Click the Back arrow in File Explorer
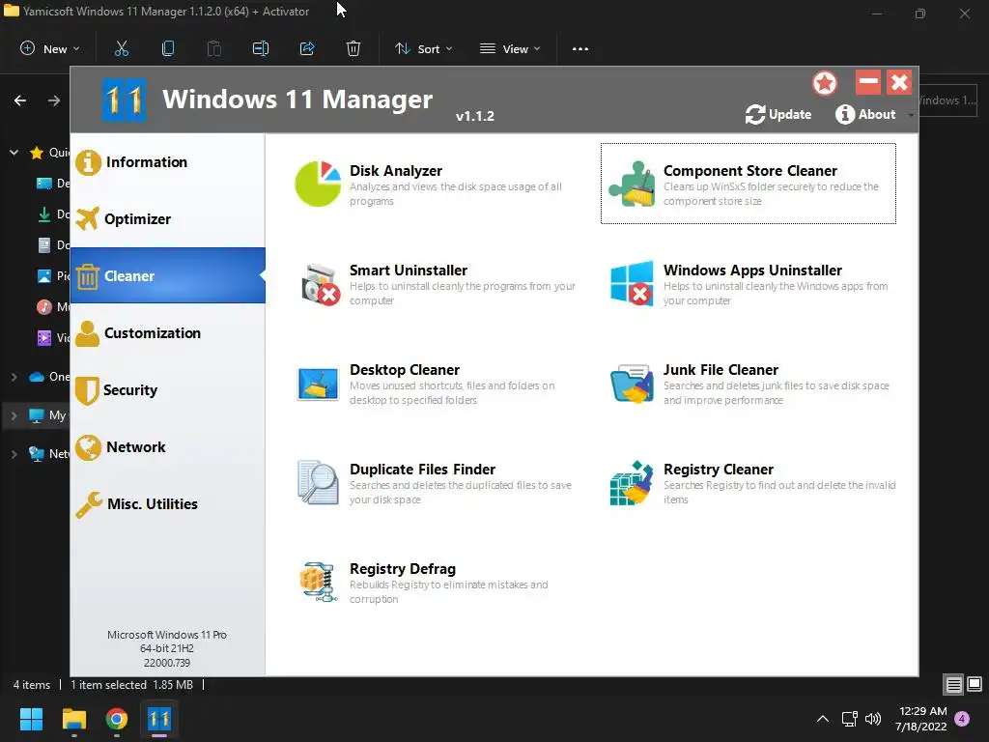Screen dimensions: 989x742 20,100
